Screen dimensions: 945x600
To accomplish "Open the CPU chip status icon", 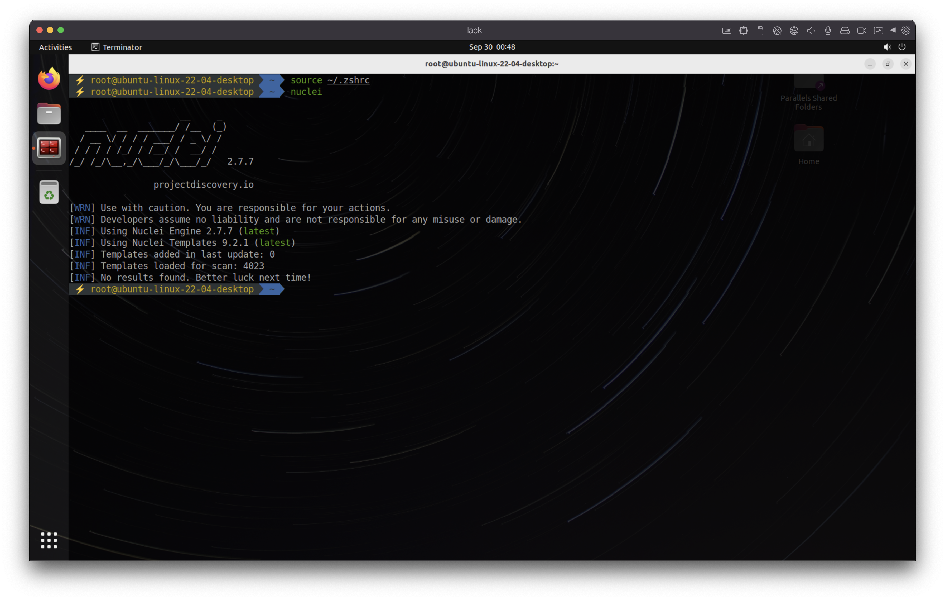I will (743, 31).
